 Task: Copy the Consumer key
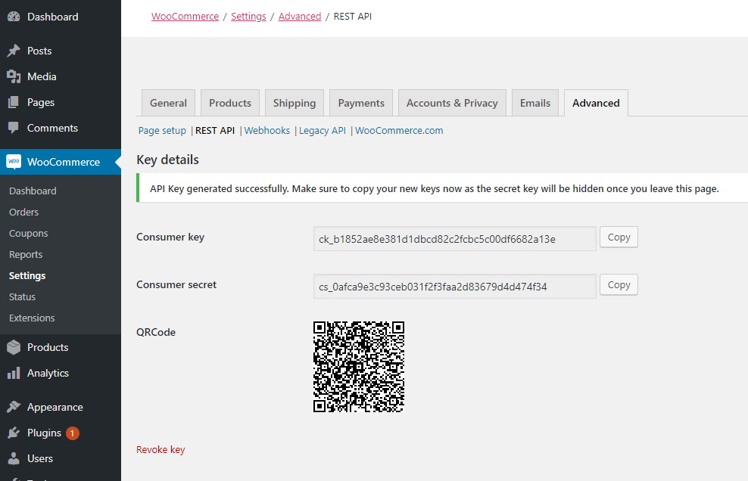tap(619, 237)
